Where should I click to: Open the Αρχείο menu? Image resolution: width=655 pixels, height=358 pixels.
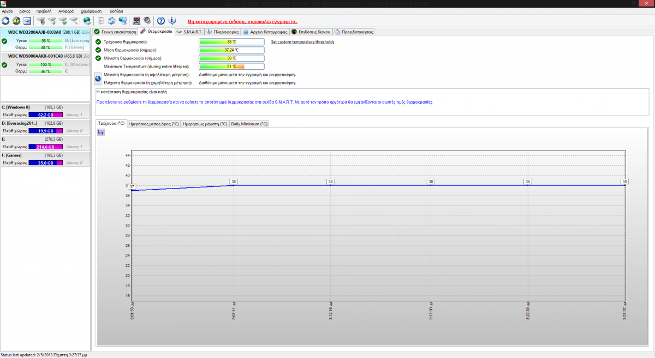8,11
